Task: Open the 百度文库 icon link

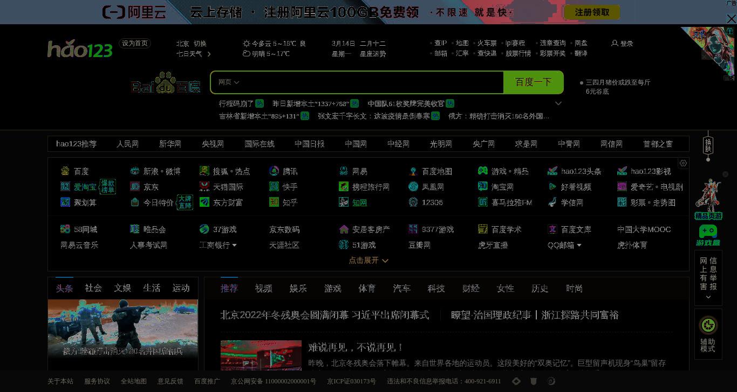Action: click(552, 229)
